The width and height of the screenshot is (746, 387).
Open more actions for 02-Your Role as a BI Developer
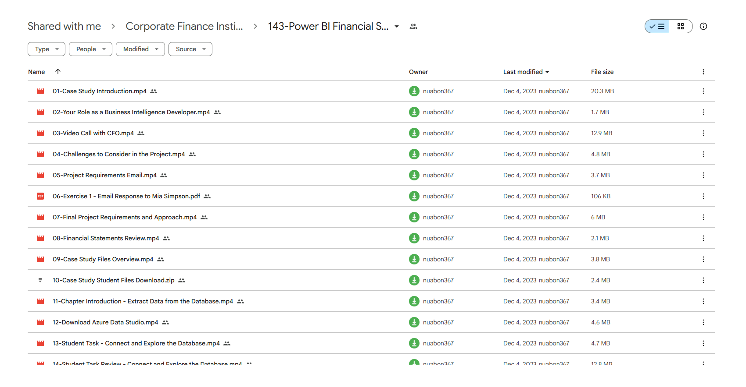pyautogui.click(x=703, y=112)
